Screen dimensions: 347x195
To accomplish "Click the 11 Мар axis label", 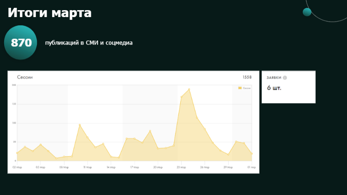I will [x=87, y=167].
